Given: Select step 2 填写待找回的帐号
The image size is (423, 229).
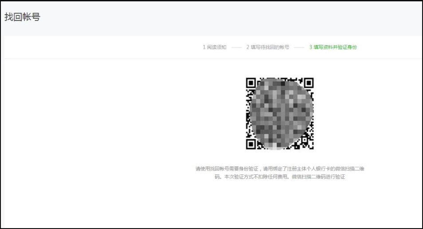Looking at the screenshot, I should coord(268,47).
